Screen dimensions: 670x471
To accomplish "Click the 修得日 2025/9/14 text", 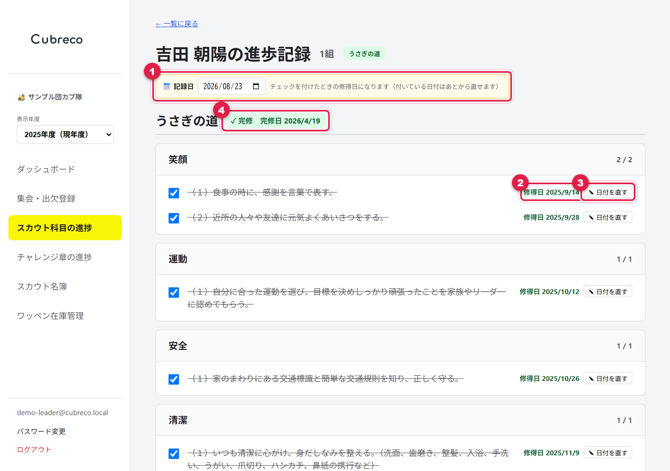I will click(x=551, y=192).
